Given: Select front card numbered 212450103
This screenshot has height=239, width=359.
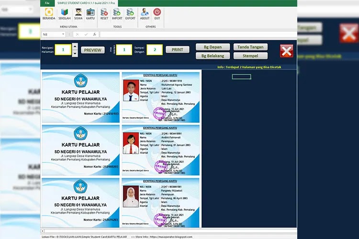Looking at the screenshot, I should (x=80, y=98).
